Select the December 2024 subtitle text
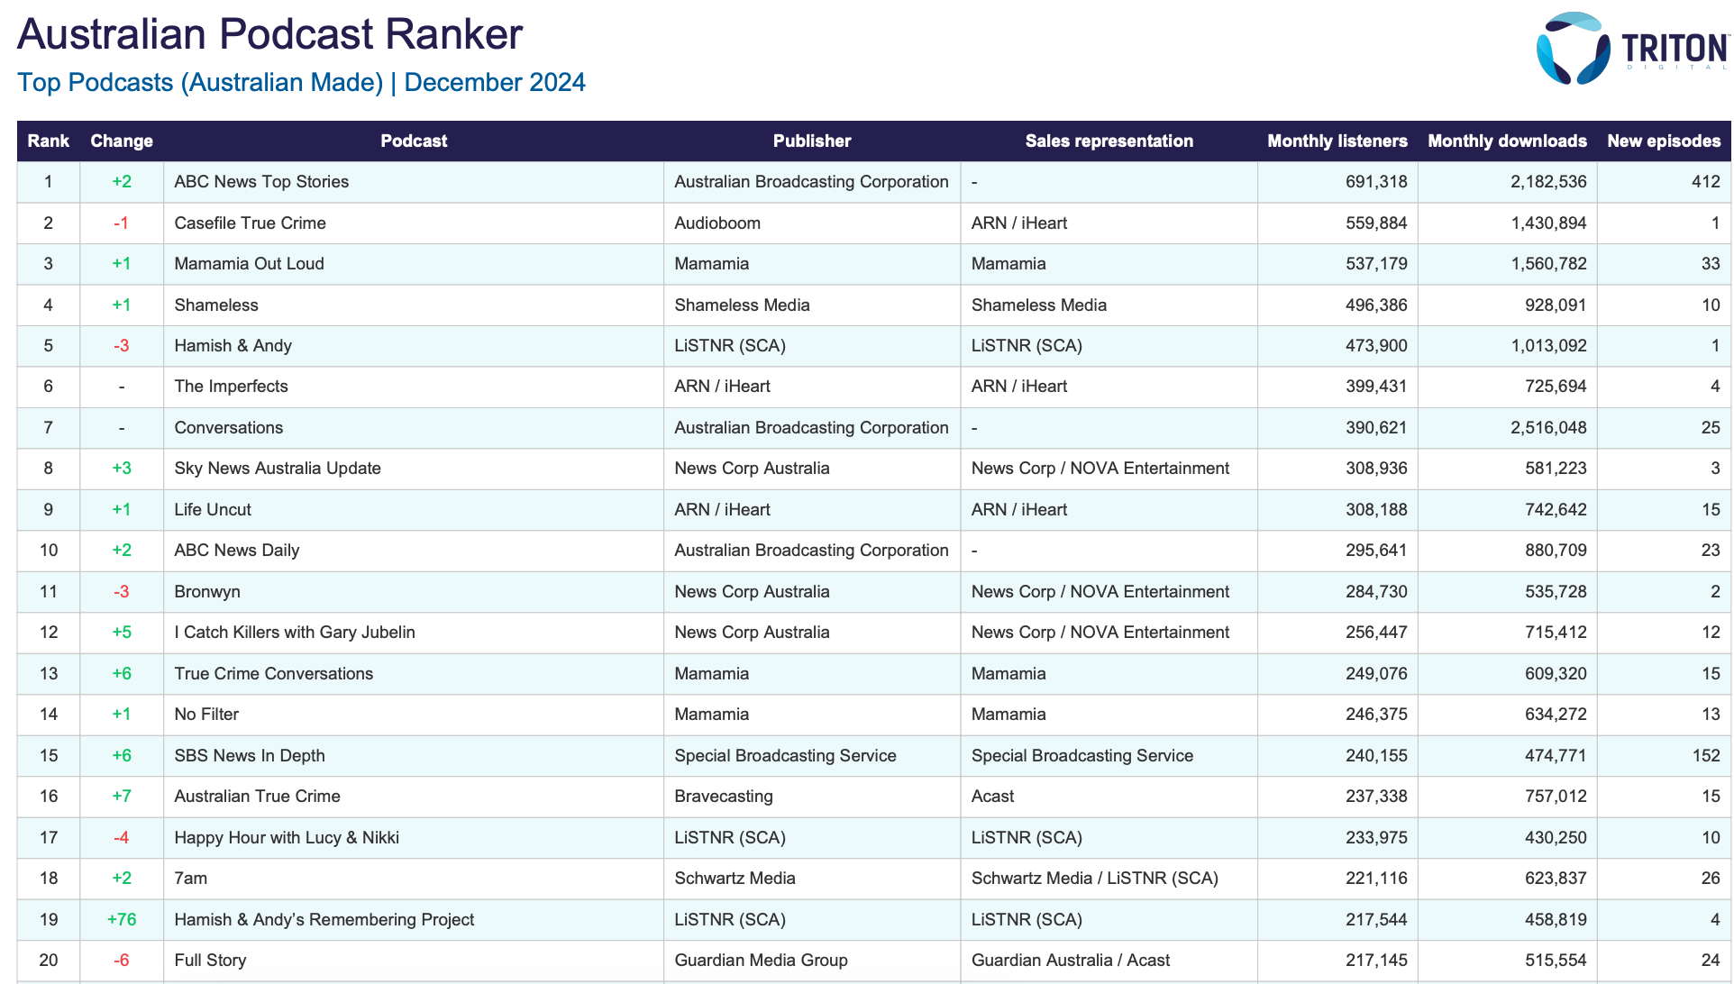The image size is (1734, 984). click(495, 82)
